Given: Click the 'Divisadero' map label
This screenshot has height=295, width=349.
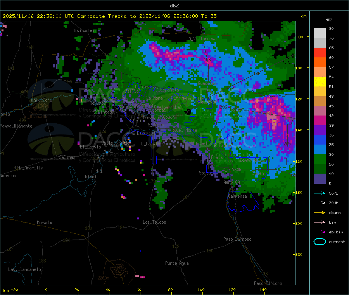Looking at the screenshot, I should click(84, 31).
